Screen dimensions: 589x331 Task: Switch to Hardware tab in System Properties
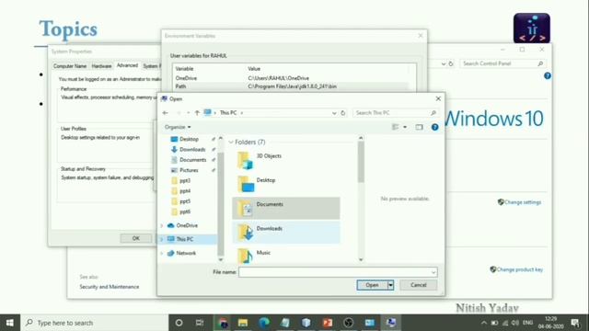pyautogui.click(x=101, y=66)
